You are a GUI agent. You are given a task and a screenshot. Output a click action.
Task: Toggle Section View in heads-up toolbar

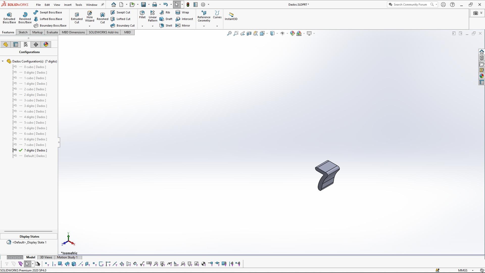pyautogui.click(x=249, y=33)
